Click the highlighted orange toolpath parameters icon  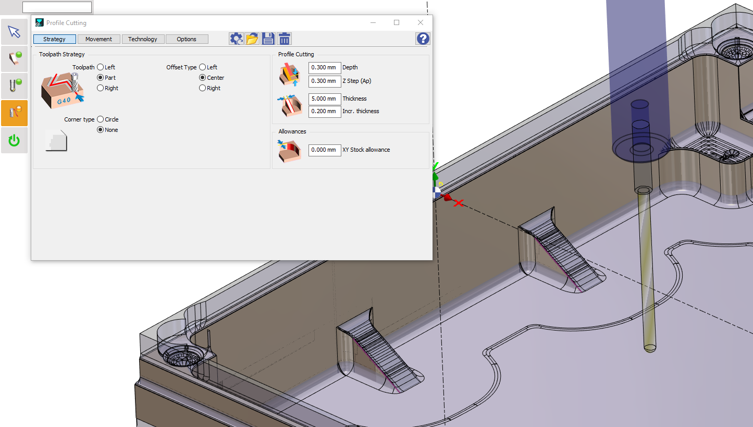click(14, 113)
